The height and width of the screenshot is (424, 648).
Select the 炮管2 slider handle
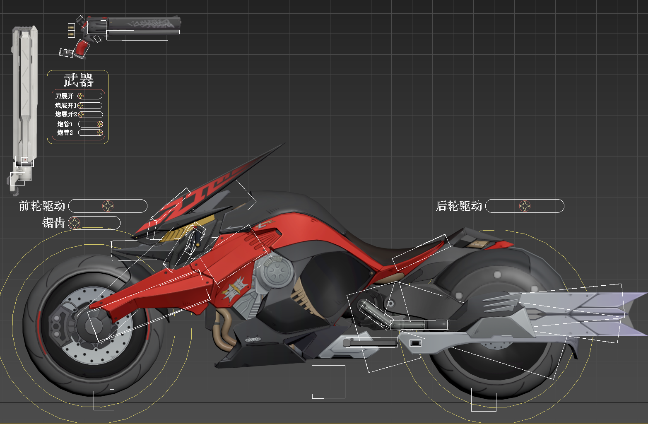(100, 132)
